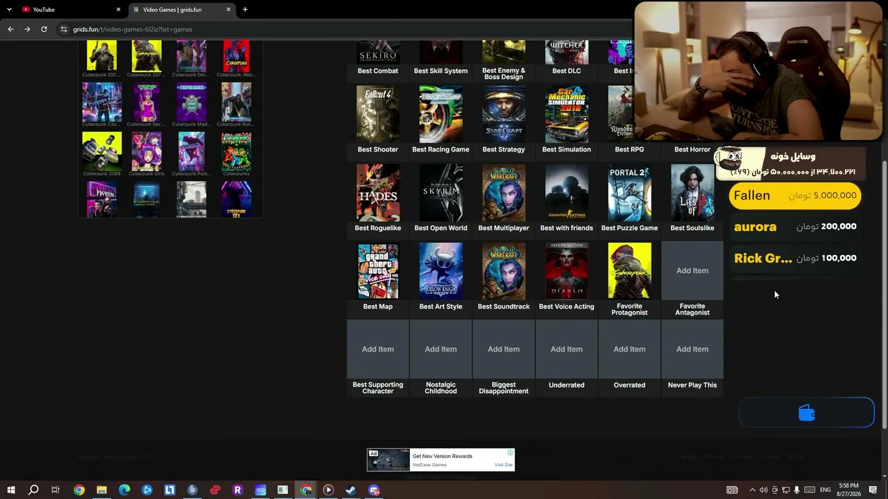The image size is (888, 499).
Task: Select Underground cover under Best Racing Game
Action: [441, 114]
